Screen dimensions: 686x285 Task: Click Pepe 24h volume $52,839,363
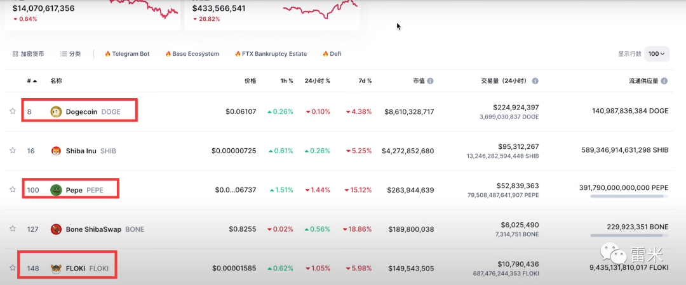pyautogui.click(x=518, y=186)
